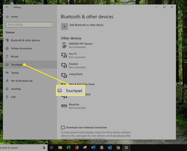The height and width of the screenshot is (151, 187).
Task: Open Chrome from the taskbar
Action: pos(118,148)
